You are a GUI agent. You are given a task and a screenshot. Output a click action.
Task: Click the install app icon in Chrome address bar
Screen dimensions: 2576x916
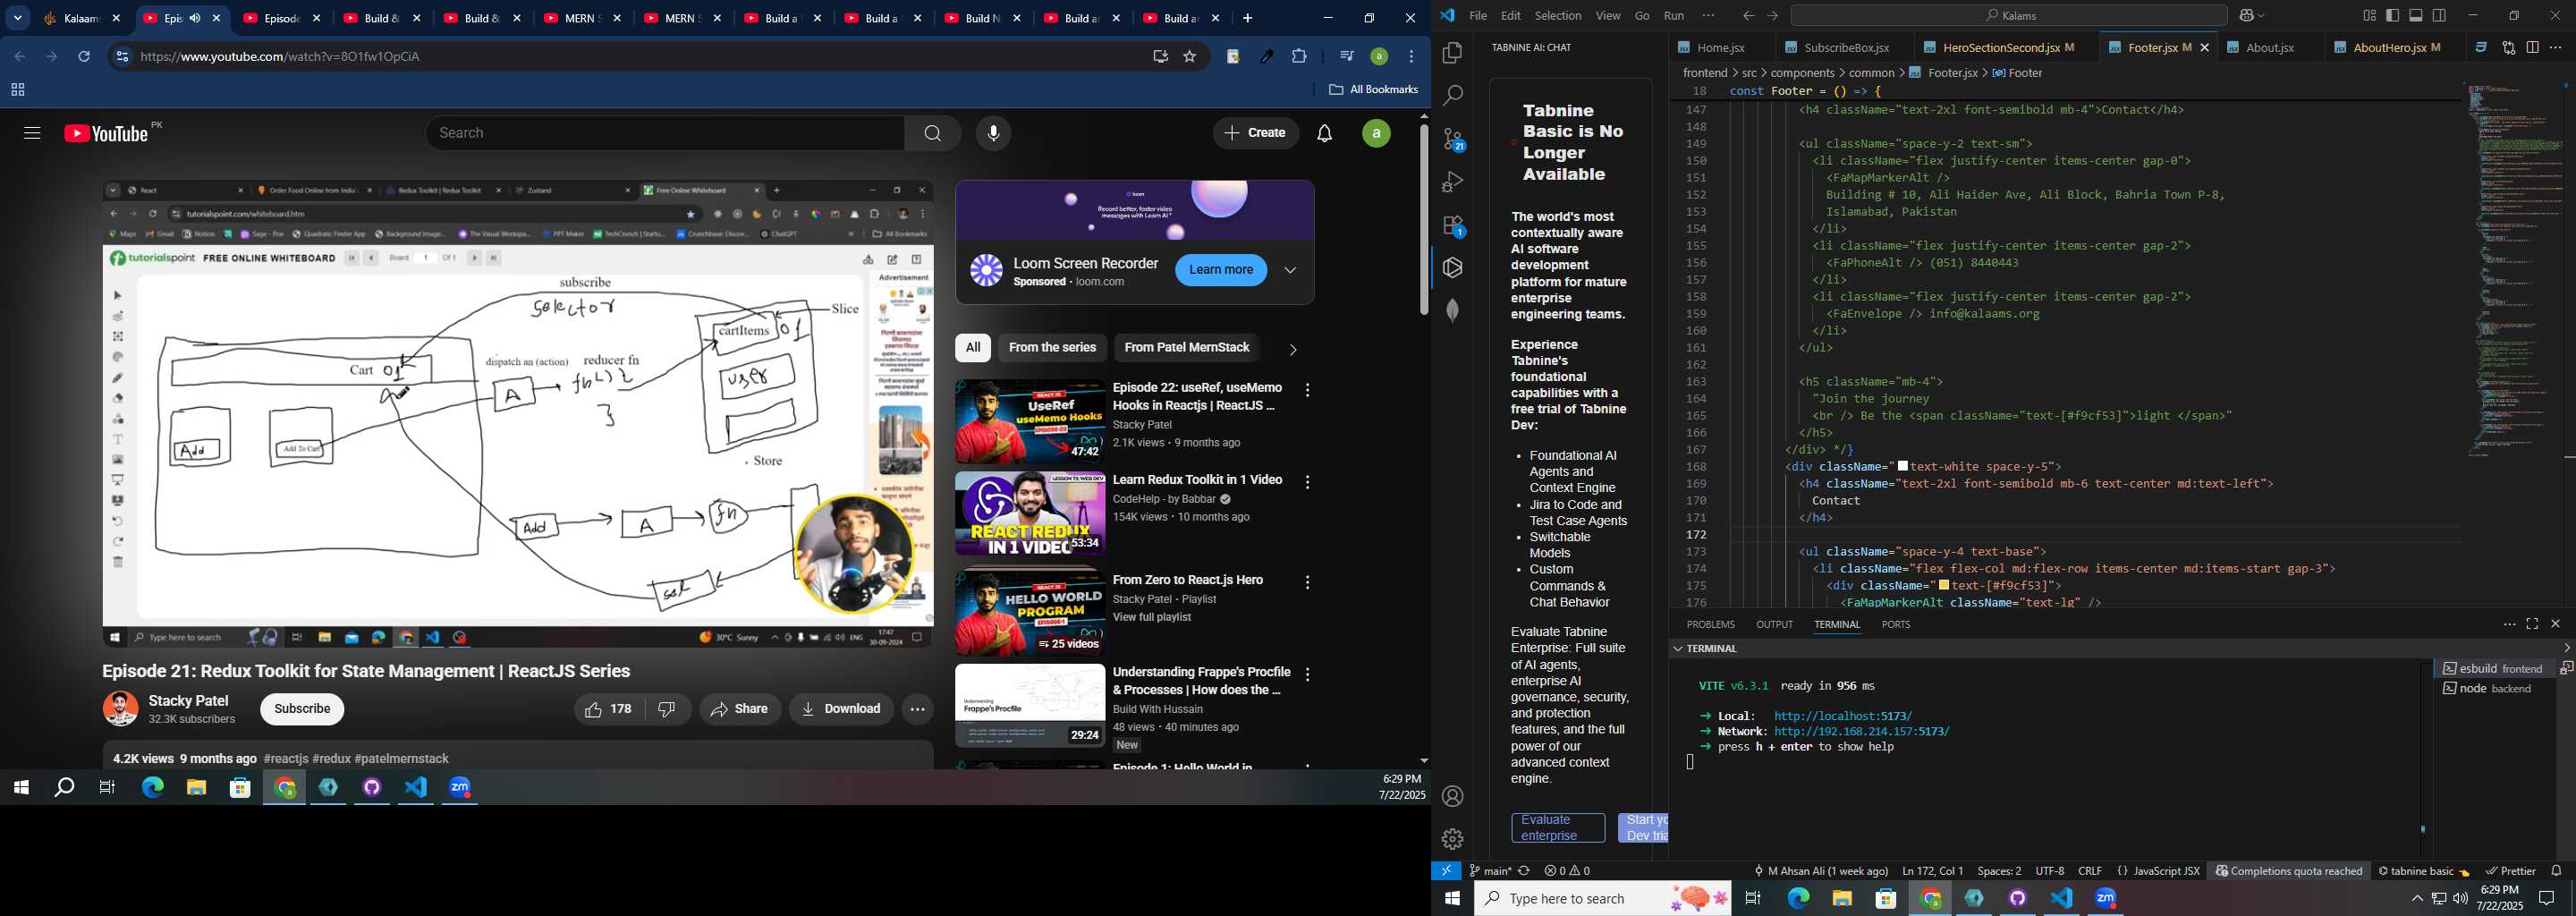pyautogui.click(x=1160, y=57)
